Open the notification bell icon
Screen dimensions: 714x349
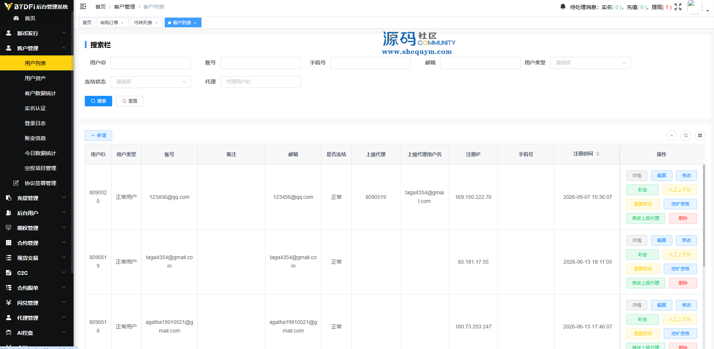[563, 7]
